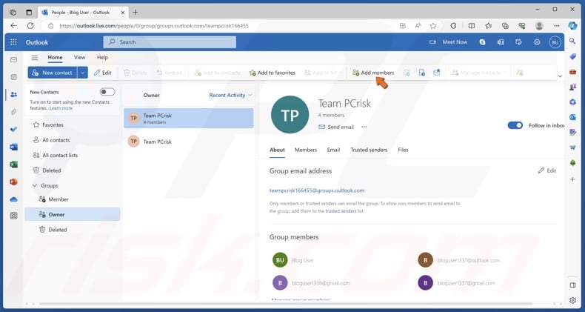Click Edit in the ribbon toolbar

click(x=103, y=73)
